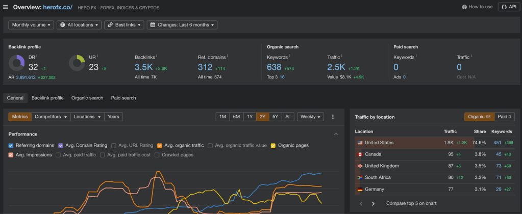Toggle Organic pages checkbox

[x=274, y=146]
